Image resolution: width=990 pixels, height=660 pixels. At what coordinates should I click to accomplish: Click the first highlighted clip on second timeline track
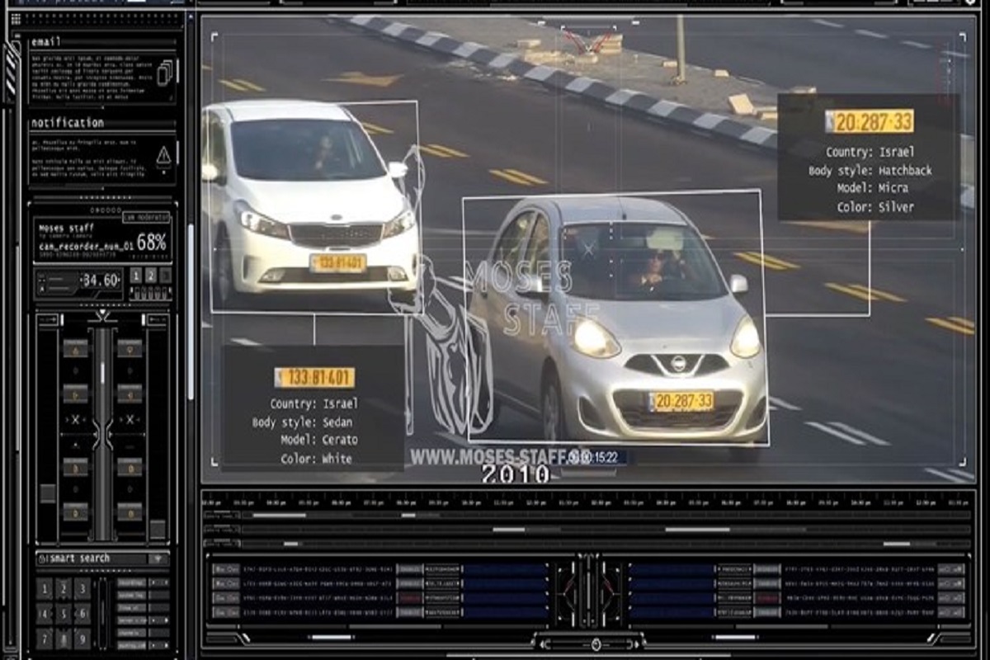coord(509,530)
